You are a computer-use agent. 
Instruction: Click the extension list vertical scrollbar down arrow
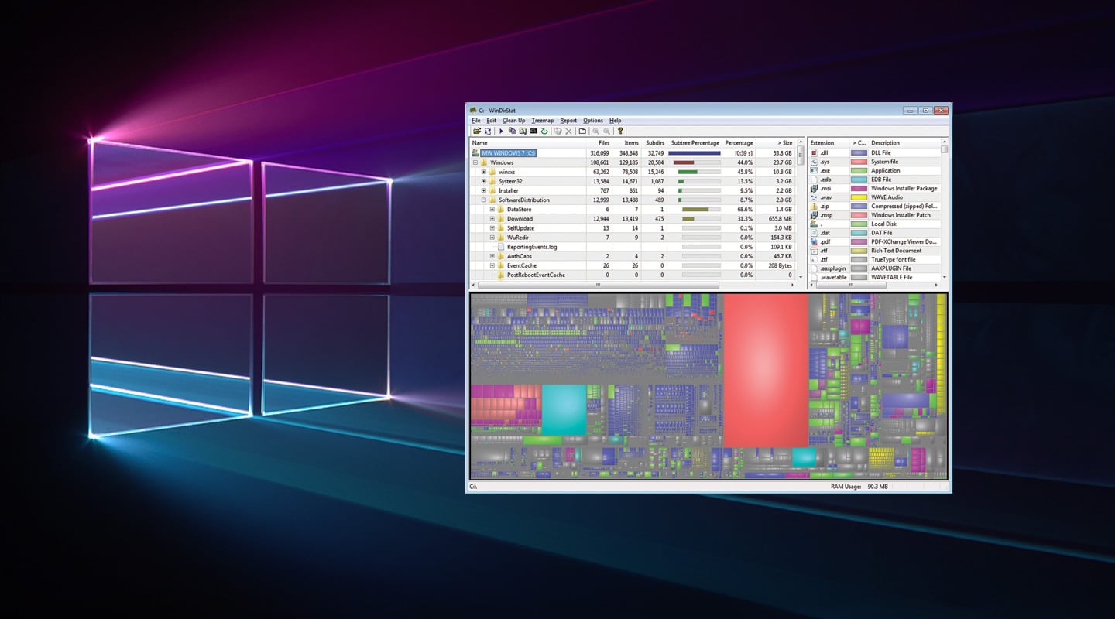[x=945, y=277]
